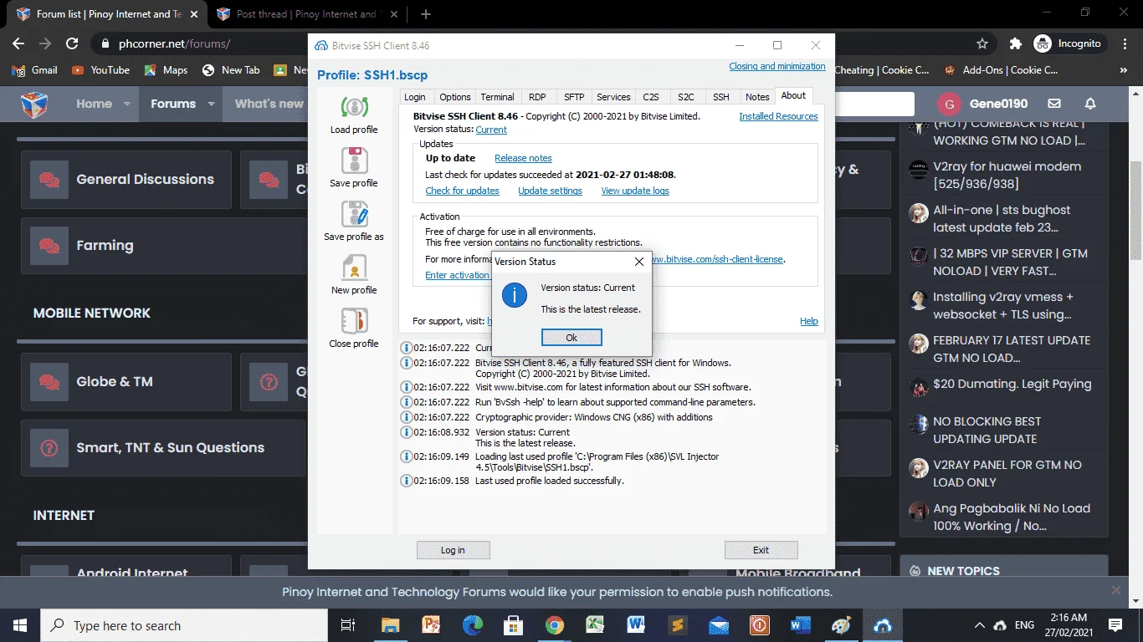Open the SFTP tab
This screenshot has width=1143, height=642.
(x=574, y=97)
